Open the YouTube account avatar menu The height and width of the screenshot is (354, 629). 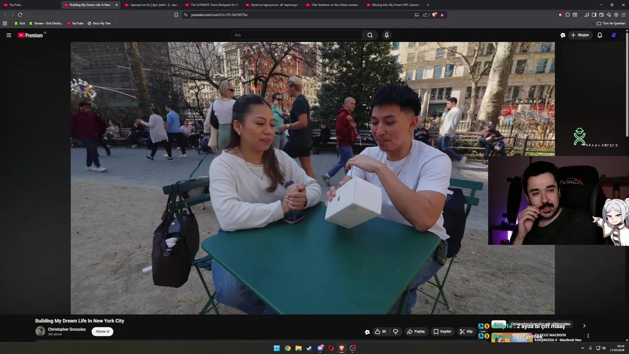(614, 35)
